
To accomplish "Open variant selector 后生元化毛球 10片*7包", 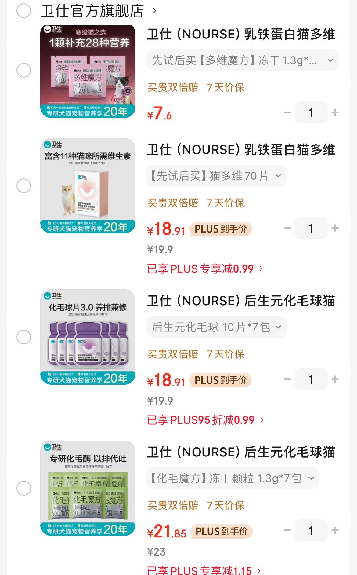I will coord(216,327).
